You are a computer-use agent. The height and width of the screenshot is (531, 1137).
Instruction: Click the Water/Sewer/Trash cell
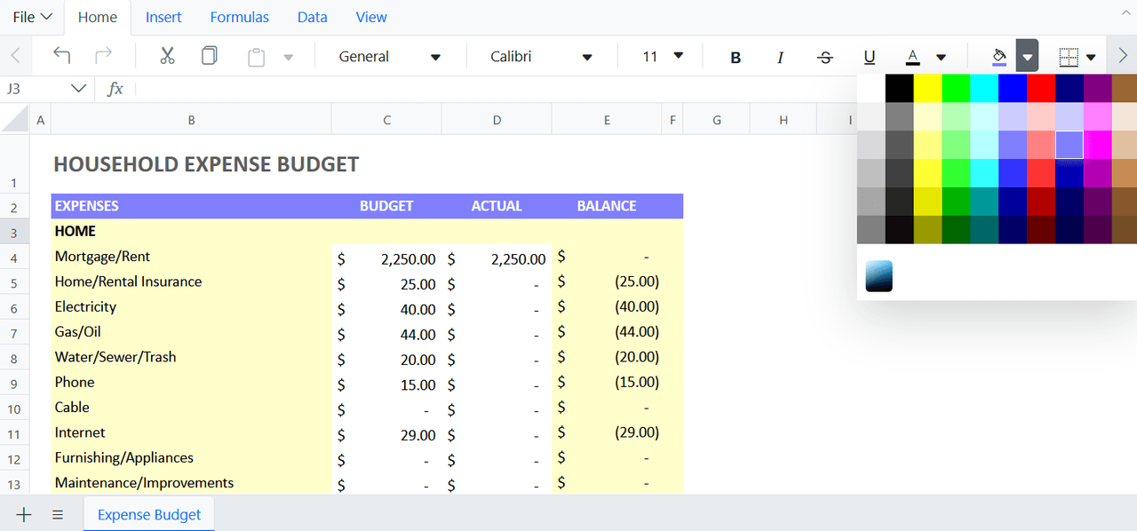point(191,357)
